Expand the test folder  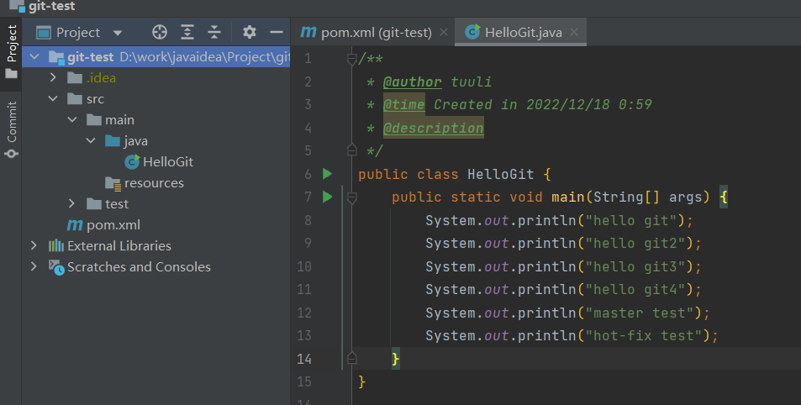[73, 204]
